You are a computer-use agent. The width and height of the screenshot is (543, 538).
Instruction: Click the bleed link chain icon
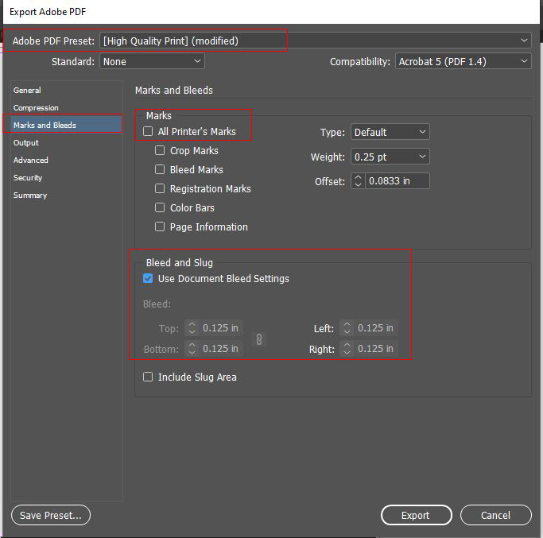[x=258, y=339]
